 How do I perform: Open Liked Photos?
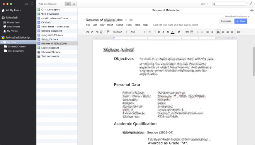12,27
